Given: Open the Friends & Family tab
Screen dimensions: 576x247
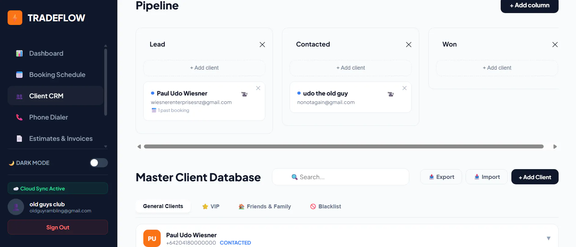Looking at the screenshot, I should [265, 207].
